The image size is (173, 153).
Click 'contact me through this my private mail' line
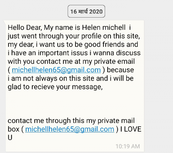tap(71, 121)
